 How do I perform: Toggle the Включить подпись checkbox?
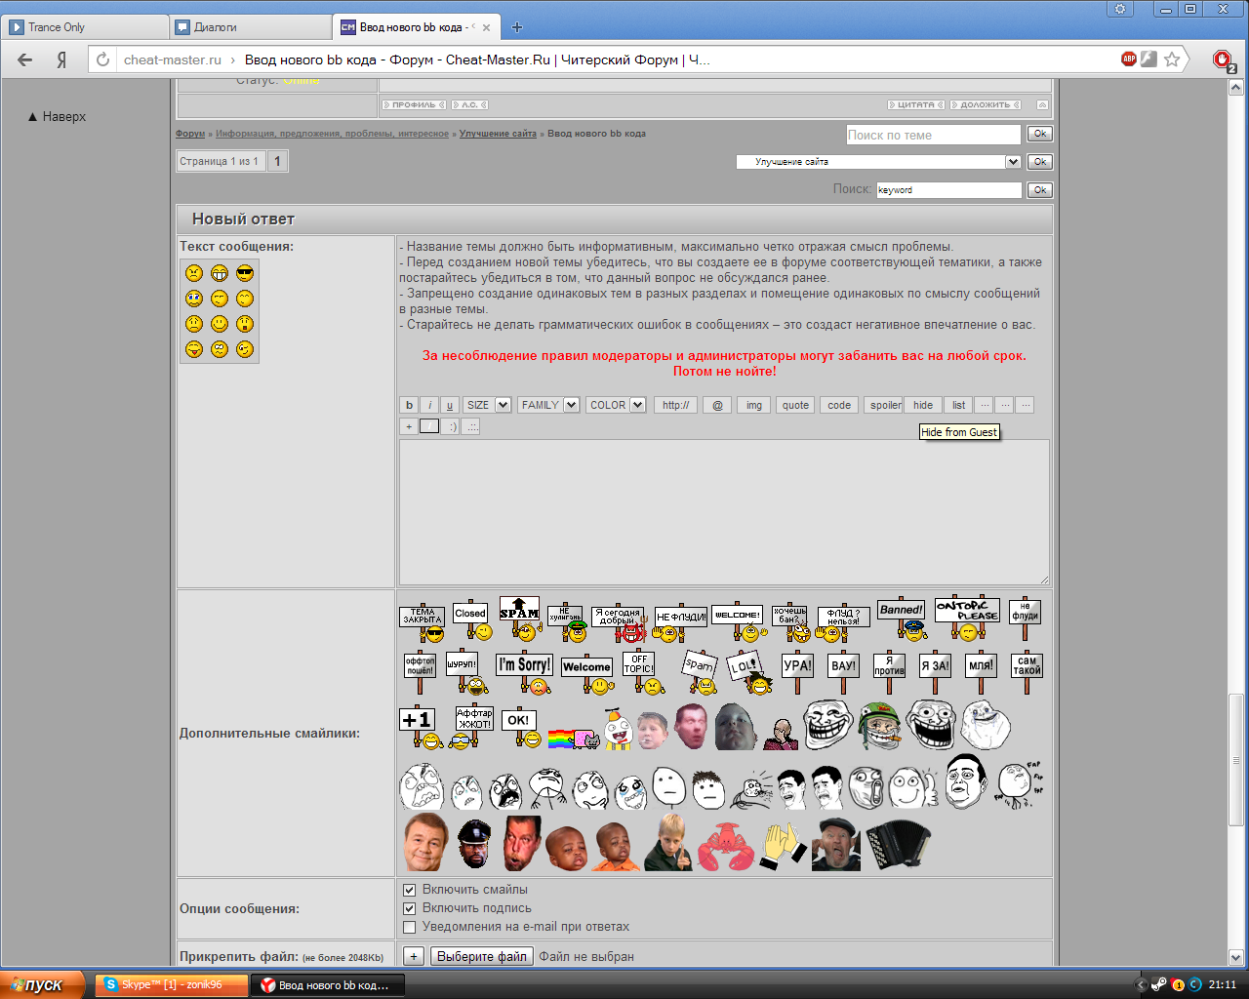pyautogui.click(x=410, y=908)
